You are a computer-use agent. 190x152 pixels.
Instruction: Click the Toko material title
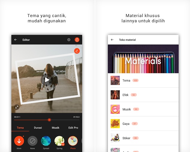pyautogui.click(x=127, y=40)
